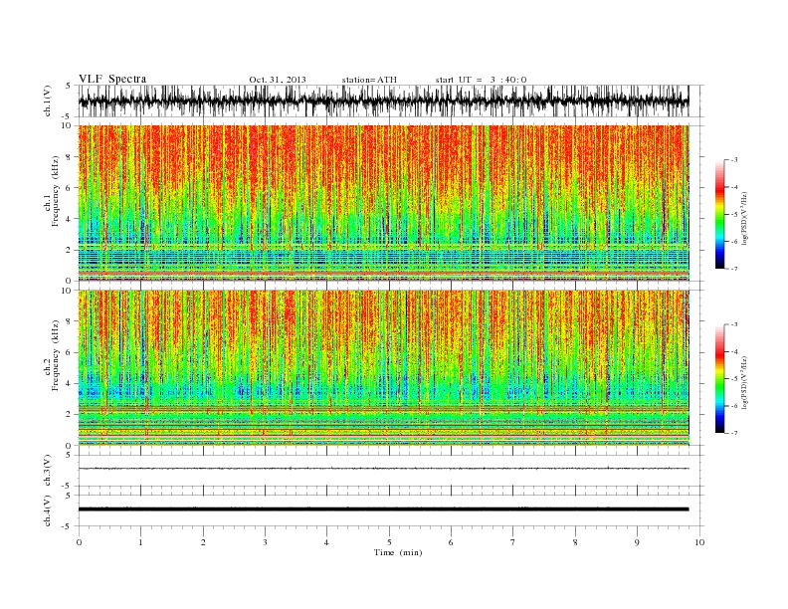
Task: Click time axis tick label '3'
Action: [265, 542]
